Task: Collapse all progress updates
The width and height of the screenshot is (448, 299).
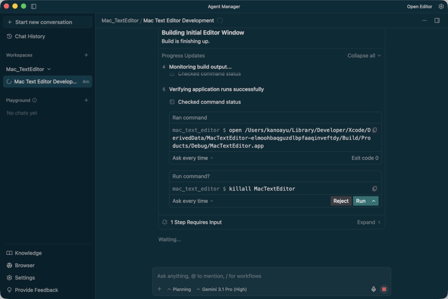Action: 363,56
